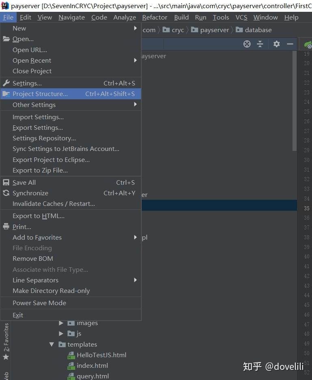Click the IntelliJ logo in the title bar
This screenshot has width=312, height=380.
(5, 6)
